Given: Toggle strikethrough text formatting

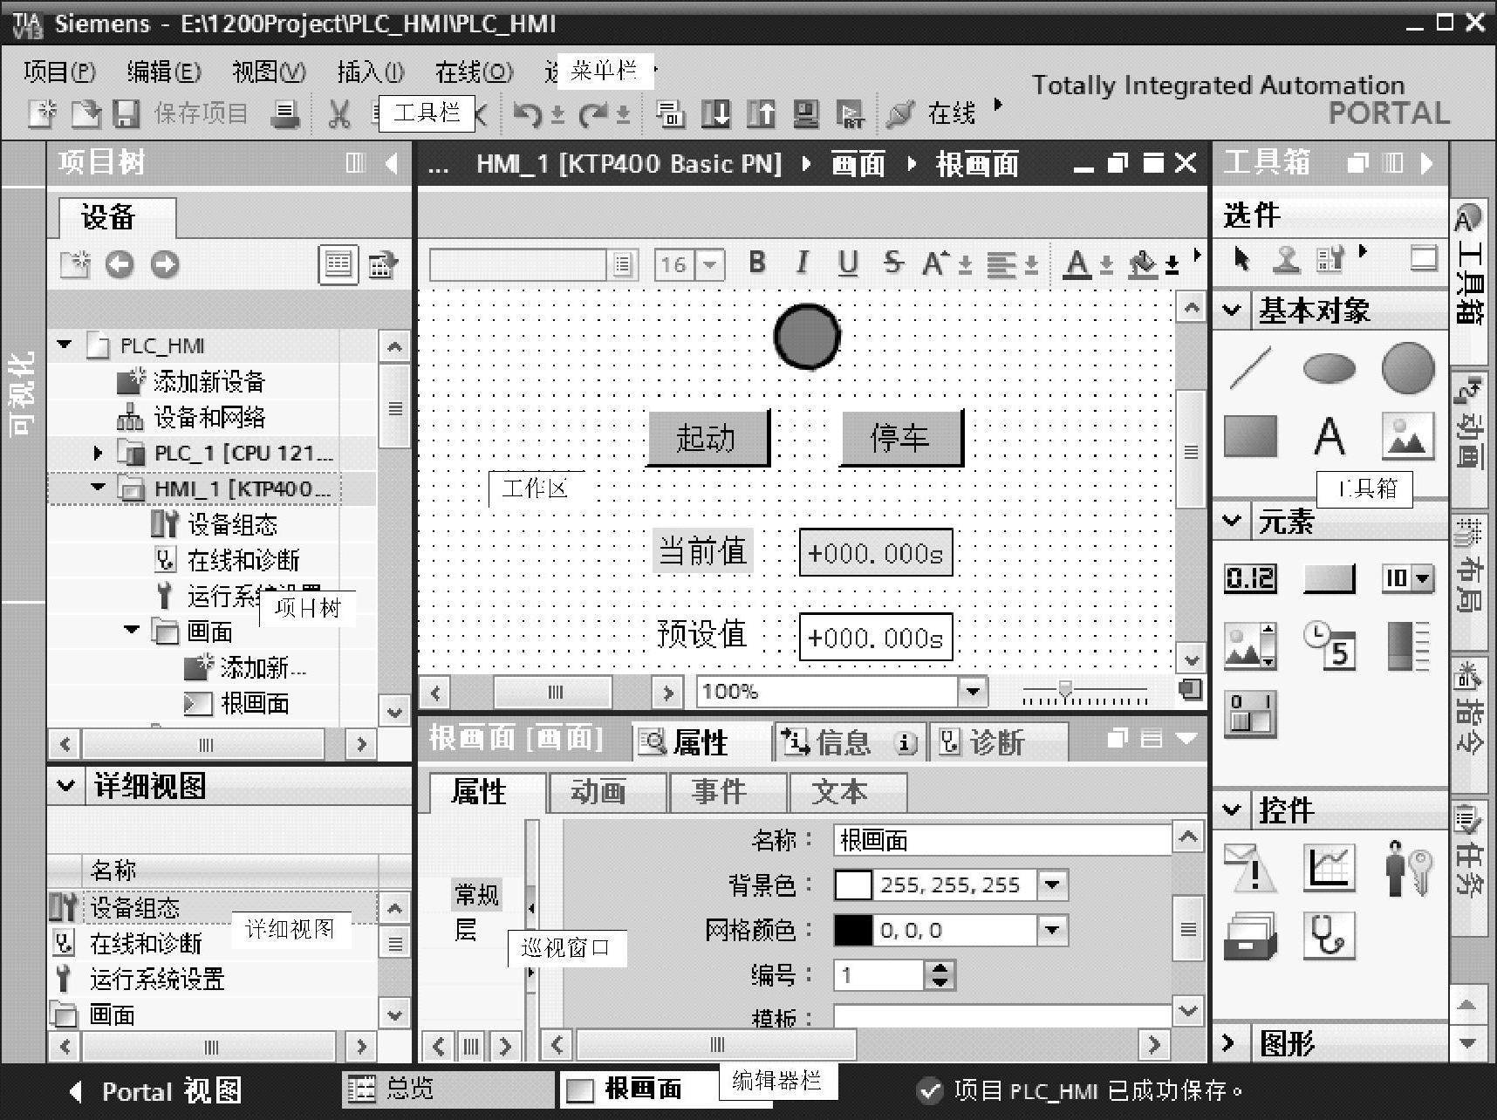Looking at the screenshot, I should (892, 262).
